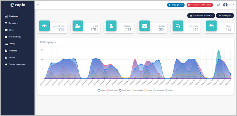This screenshot has height=116, width=237.
Task: Click Connect your Twitter account button
Action: click(x=200, y=5)
